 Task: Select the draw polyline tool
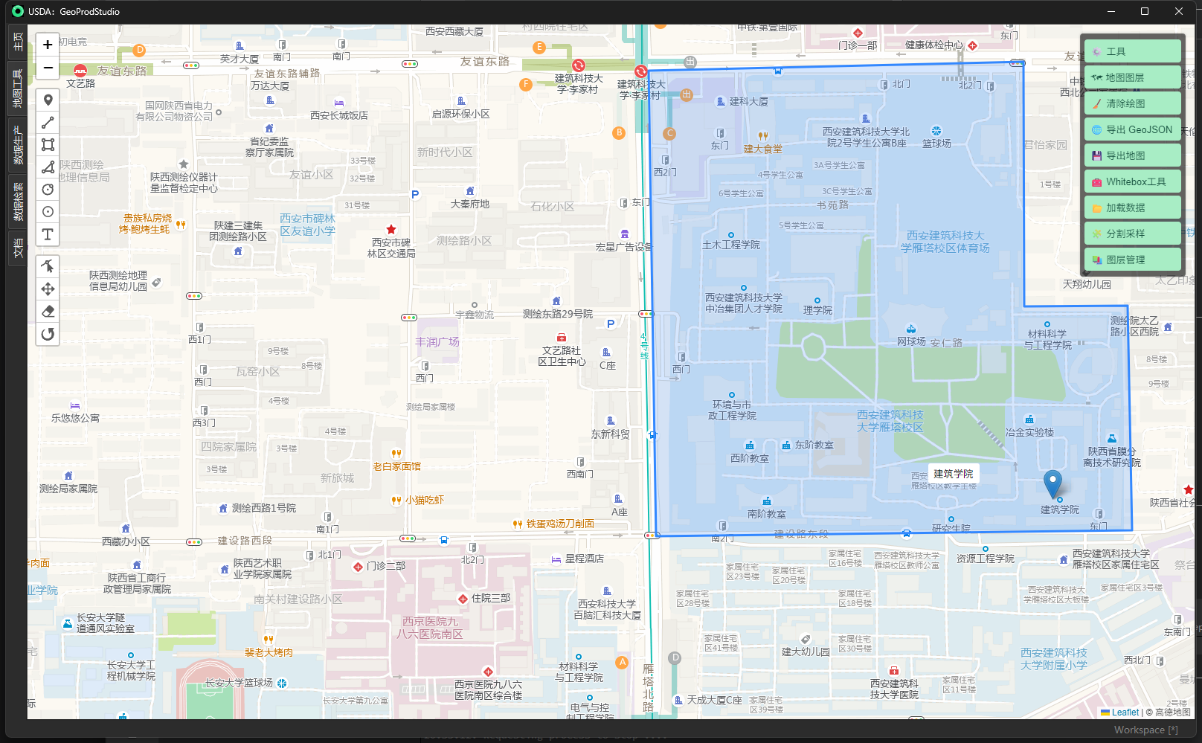click(x=48, y=123)
